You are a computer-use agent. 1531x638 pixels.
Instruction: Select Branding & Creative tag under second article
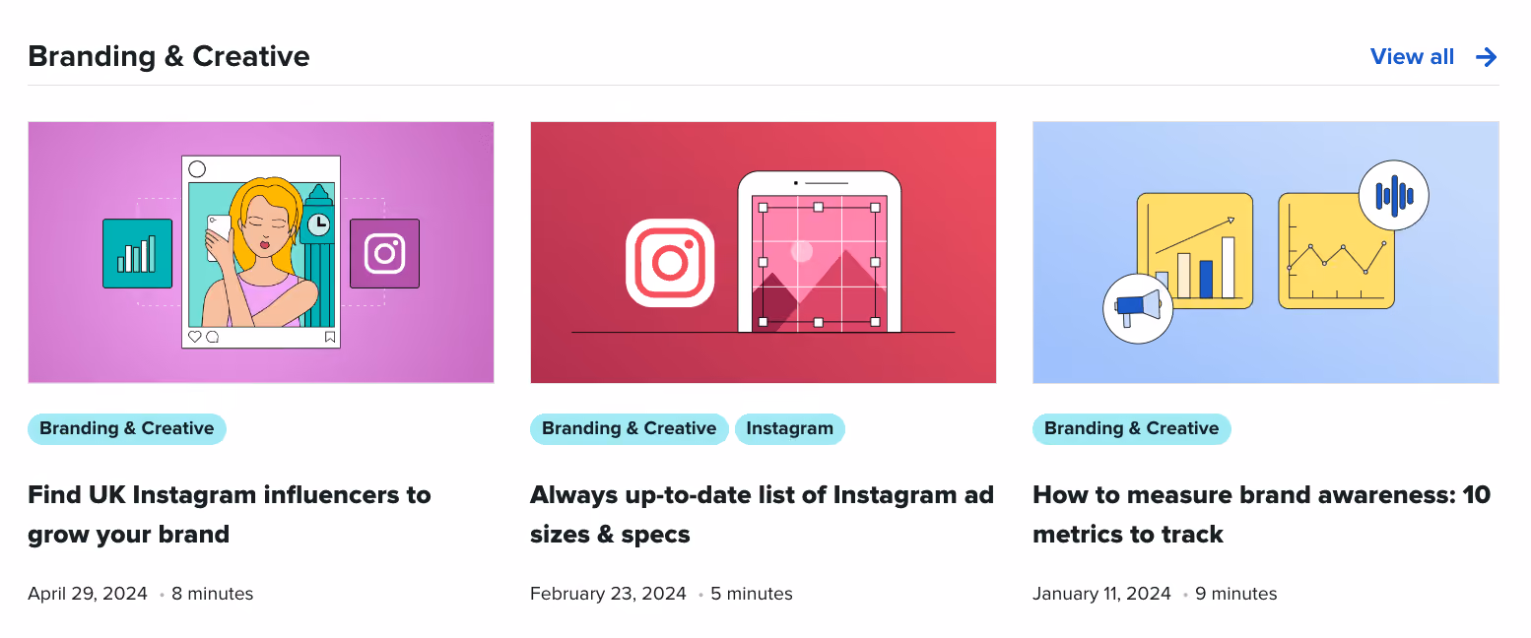630,429
